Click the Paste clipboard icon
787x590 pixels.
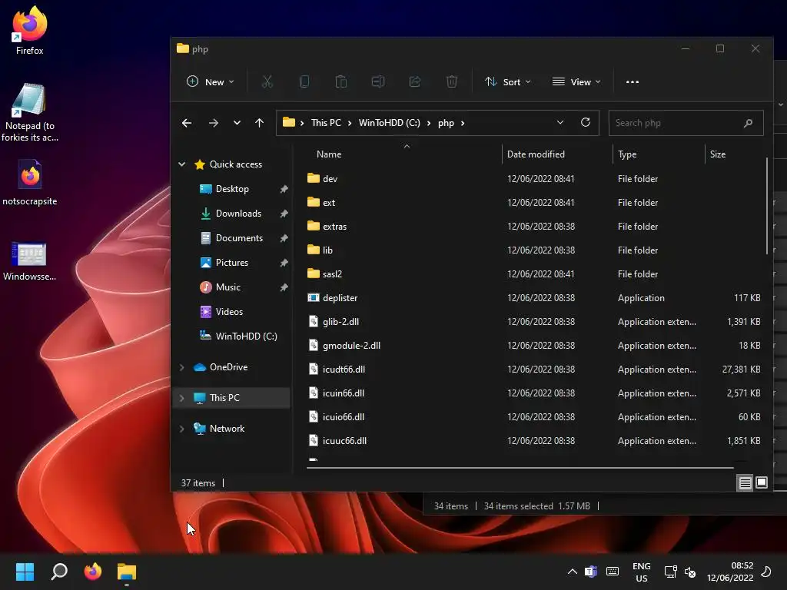click(340, 81)
